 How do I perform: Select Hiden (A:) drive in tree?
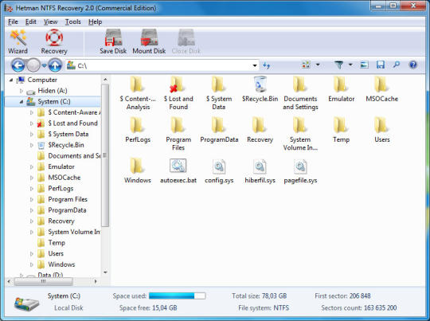click(53, 91)
